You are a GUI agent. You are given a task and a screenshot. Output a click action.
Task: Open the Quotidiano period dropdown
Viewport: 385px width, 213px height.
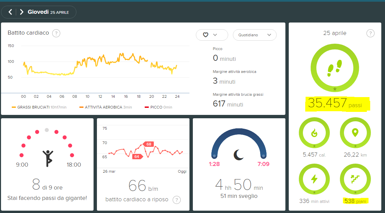(254, 35)
